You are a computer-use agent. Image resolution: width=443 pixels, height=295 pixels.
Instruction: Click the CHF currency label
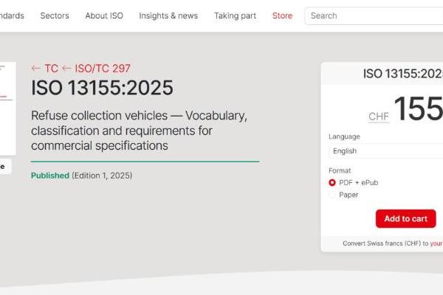point(378,117)
